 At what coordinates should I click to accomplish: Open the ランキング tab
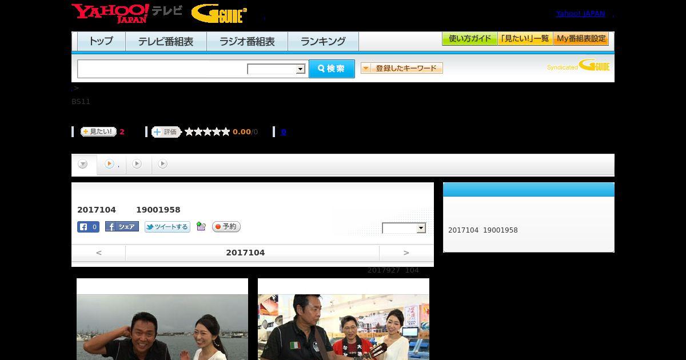click(323, 41)
